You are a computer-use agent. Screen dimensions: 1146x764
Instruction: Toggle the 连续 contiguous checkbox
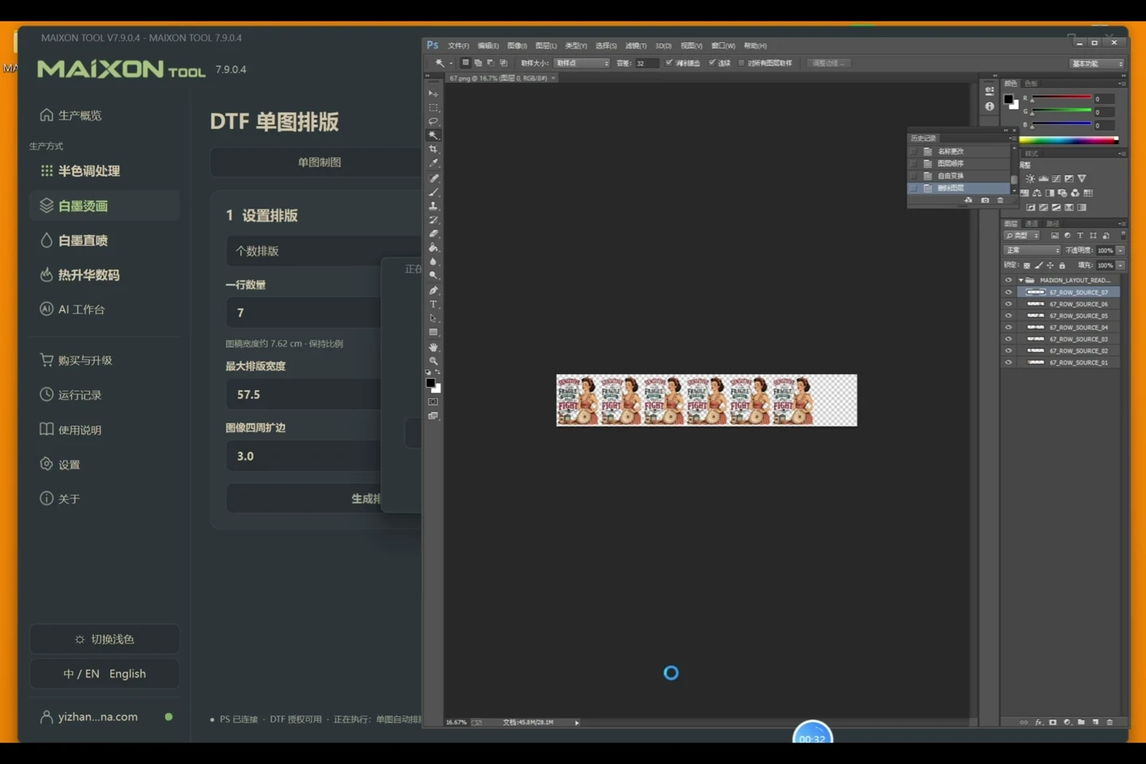712,63
